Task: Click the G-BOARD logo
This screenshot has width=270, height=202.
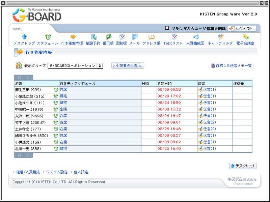Action: [37, 15]
